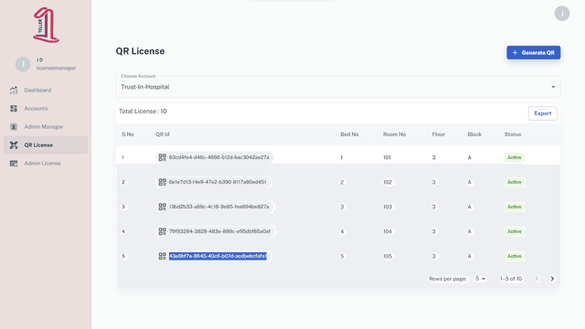The width and height of the screenshot is (585, 329).
Task: Open the Dashboard menu item
Action: pos(46,90)
